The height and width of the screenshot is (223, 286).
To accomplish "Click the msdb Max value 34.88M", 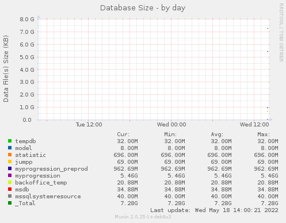I will (x=268, y=190).
